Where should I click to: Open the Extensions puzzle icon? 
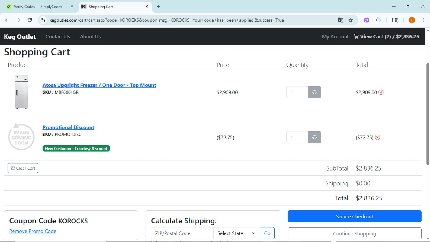pos(378,20)
